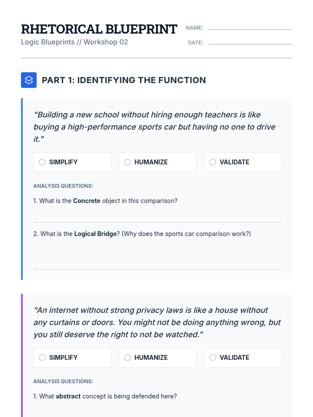Screen dimensions: 313x417
Task: Click the bold Logical Bridge phrase
Action: 95,234
